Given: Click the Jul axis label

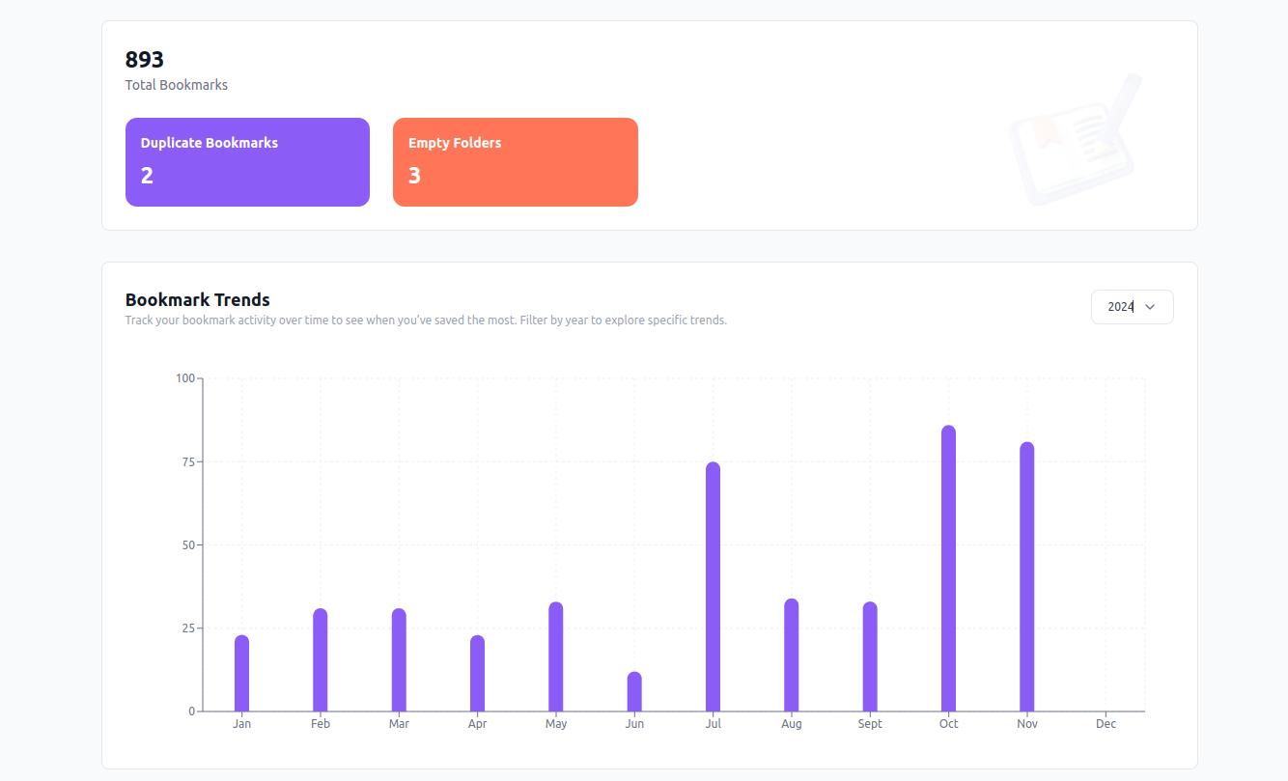Looking at the screenshot, I should [713, 724].
